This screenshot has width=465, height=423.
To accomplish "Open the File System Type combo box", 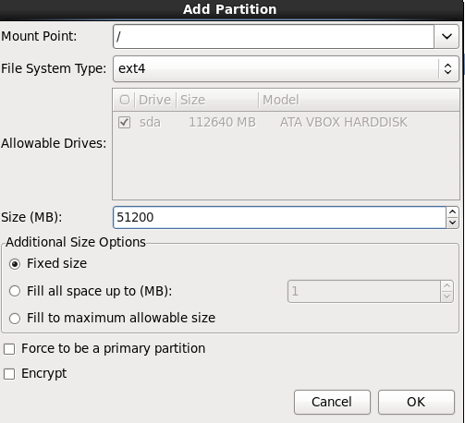I will (x=286, y=68).
